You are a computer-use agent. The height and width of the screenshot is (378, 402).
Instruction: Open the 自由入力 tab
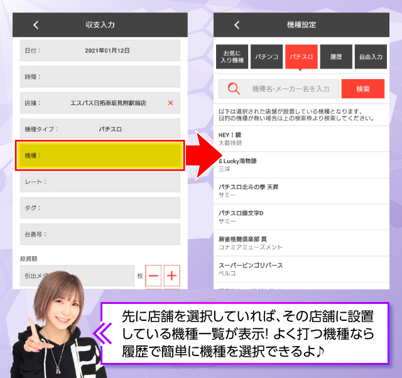(371, 57)
